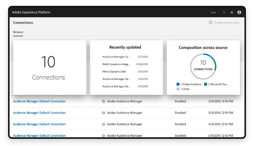This screenshot has height=149, width=254.
Task: Select Audience Manager Co... entry dated 1/7/2020
Action: point(125,57)
